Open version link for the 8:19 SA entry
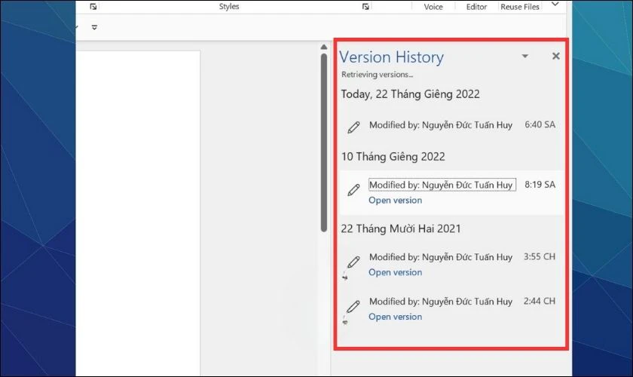This screenshot has width=633, height=377. click(x=395, y=201)
